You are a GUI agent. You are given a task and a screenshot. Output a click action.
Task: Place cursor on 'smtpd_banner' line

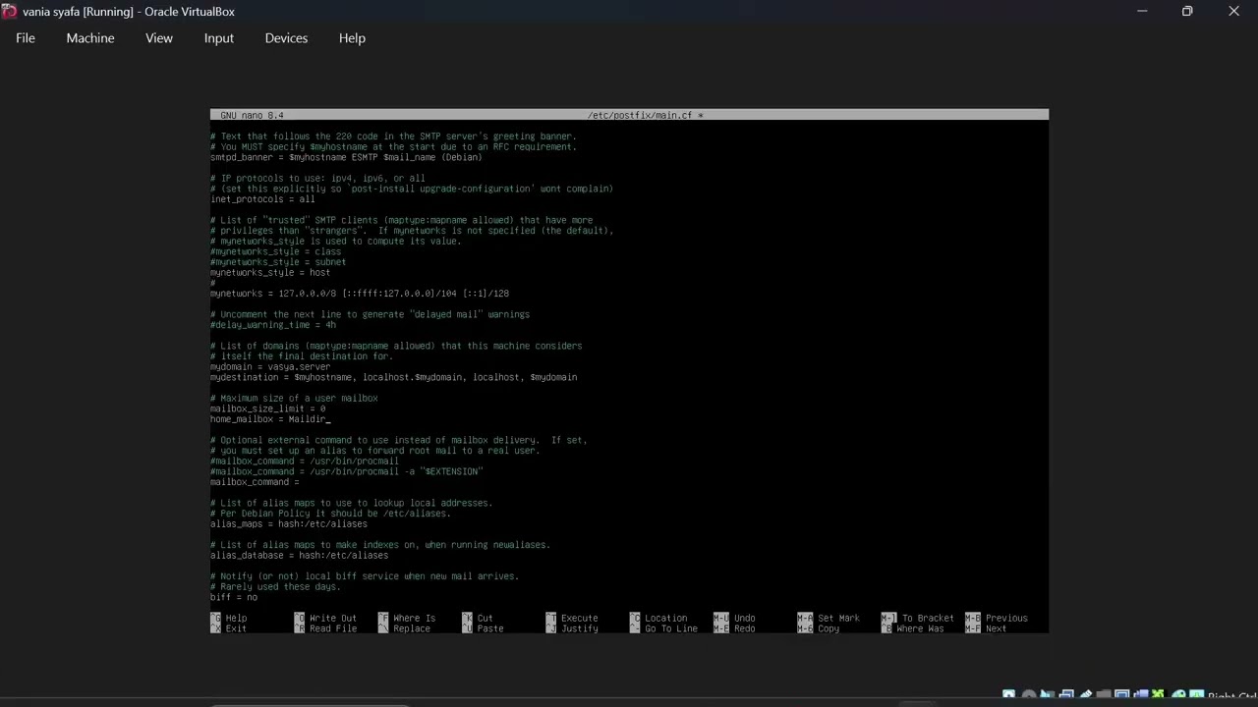coord(346,157)
